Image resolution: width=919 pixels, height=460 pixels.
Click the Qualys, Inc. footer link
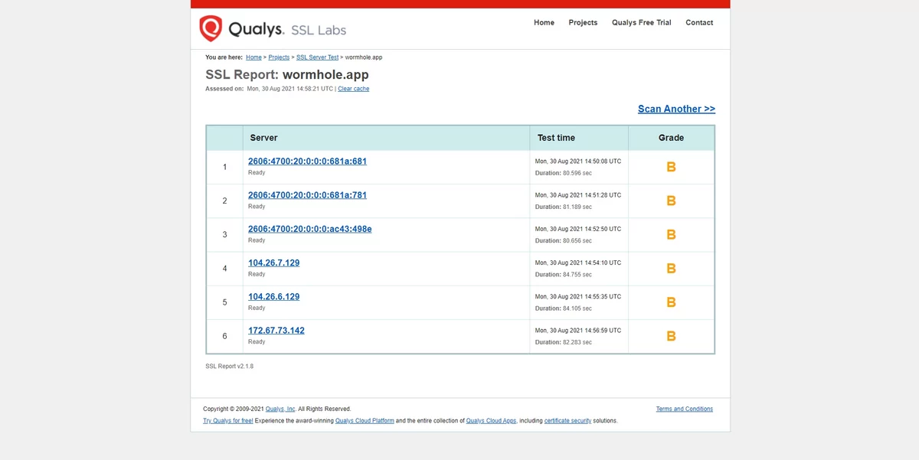click(280, 409)
